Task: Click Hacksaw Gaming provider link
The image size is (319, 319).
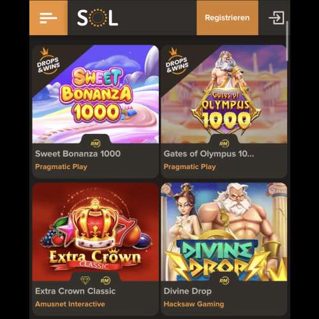Action: coord(194,304)
